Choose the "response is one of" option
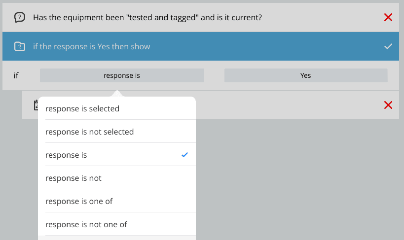Image resolution: width=404 pixels, height=240 pixels. click(79, 201)
